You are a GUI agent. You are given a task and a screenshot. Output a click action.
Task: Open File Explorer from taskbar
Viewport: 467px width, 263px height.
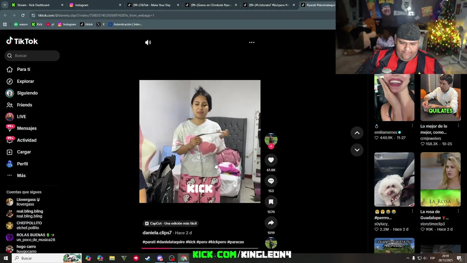click(112, 258)
